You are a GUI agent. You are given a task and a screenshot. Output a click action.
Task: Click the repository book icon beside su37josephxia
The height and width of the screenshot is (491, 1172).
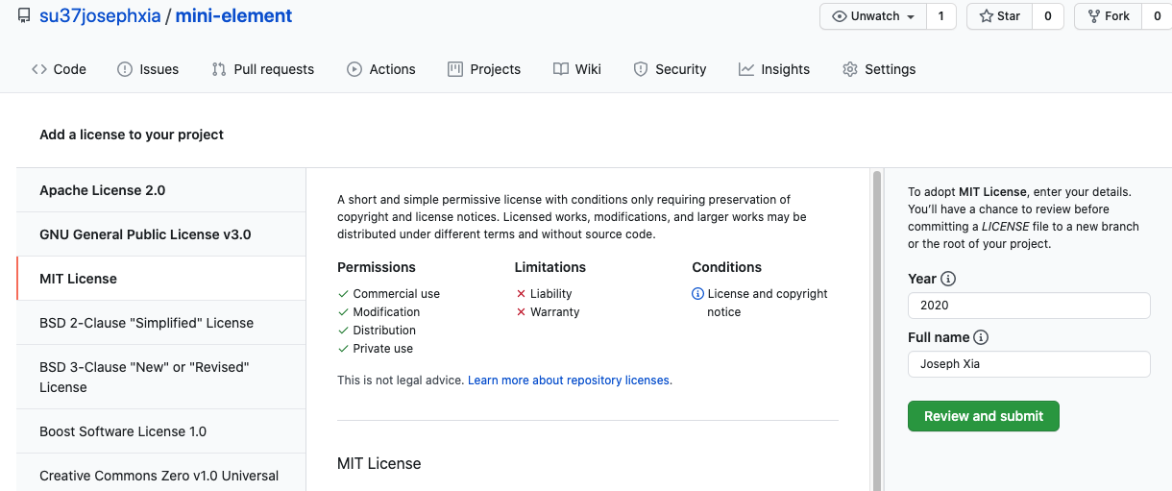pyautogui.click(x=23, y=16)
